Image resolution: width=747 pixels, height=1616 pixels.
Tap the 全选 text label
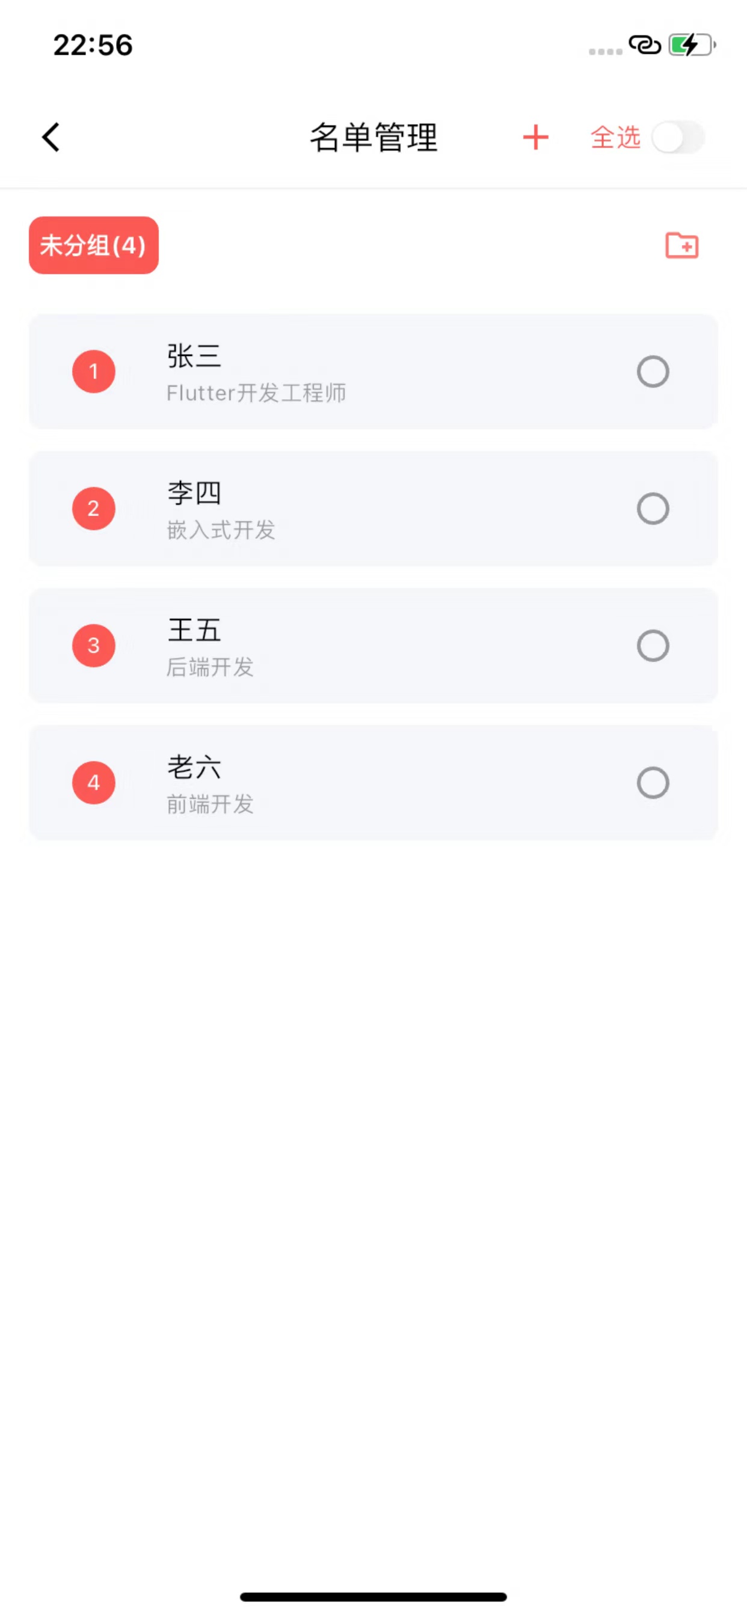(615, 138)
